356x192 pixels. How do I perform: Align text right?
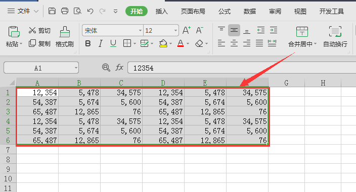point(247,43)
